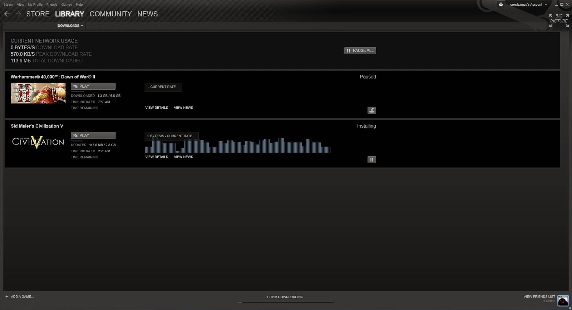Play Sid Meier's Civilization V
The width and height of the screenshot is (572, 310).
coord(93,136)
